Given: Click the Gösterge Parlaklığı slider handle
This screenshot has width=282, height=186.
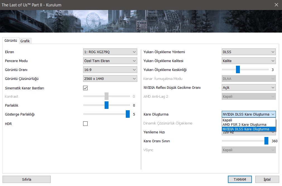Looking at the screenshot, I should click(128, 114).
